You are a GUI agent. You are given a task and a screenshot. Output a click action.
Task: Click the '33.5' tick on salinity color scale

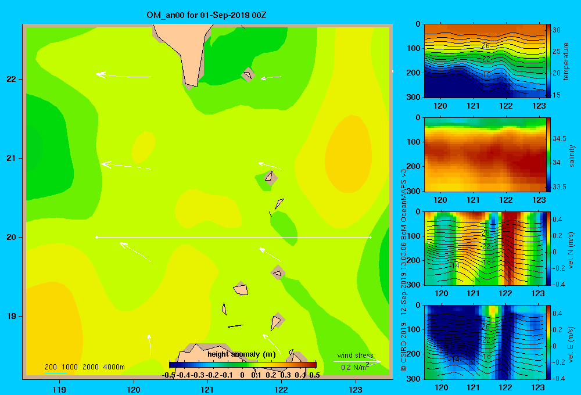pyautogui.click(x=560, y=187)
